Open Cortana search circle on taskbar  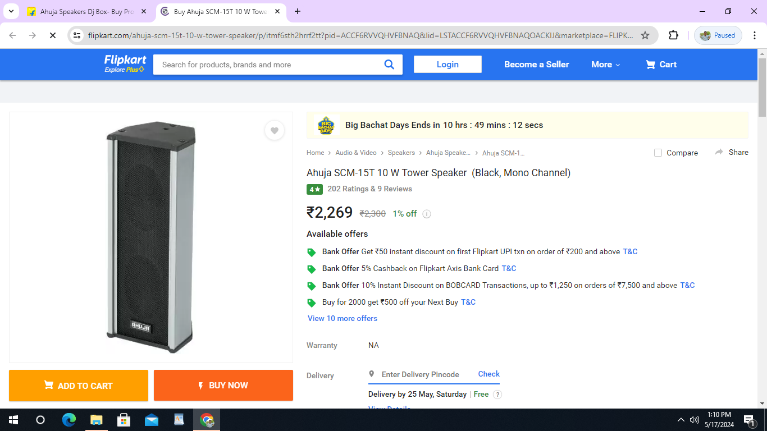point(40,420)
